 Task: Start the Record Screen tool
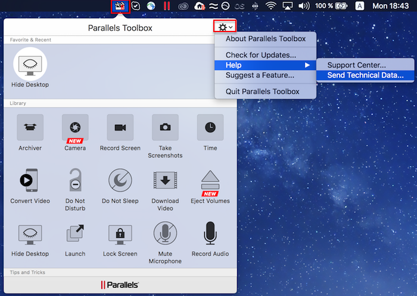pos(120,127)
